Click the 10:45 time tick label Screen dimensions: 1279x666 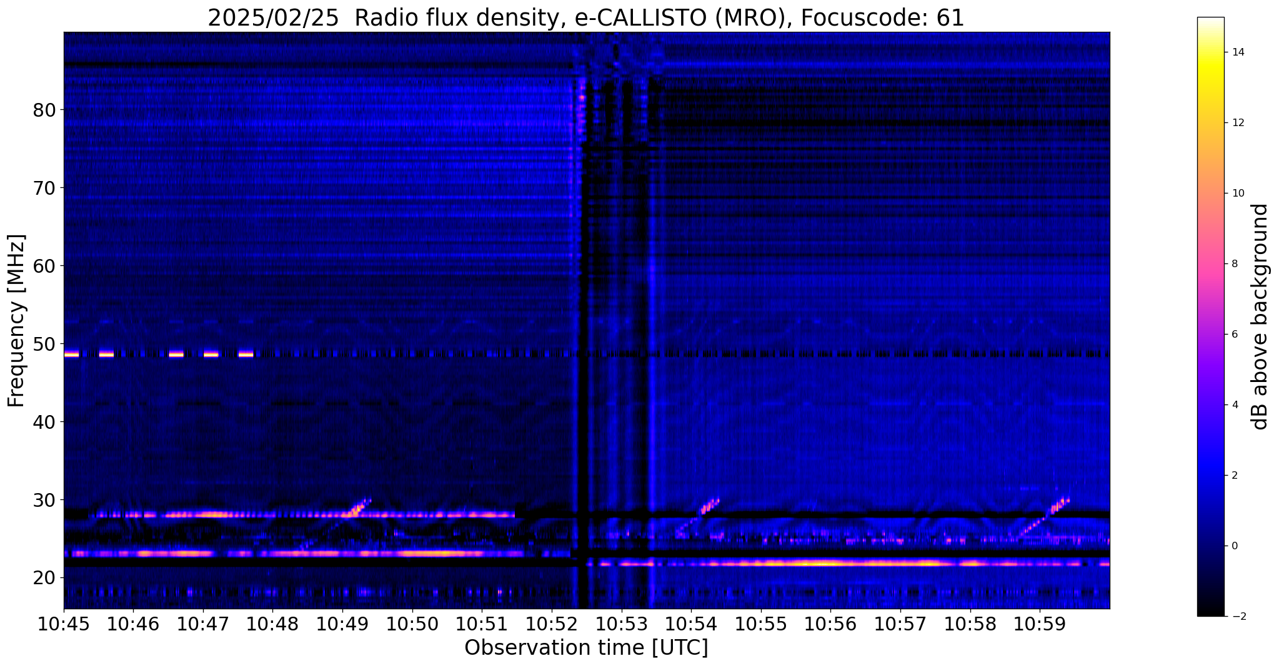64,624
